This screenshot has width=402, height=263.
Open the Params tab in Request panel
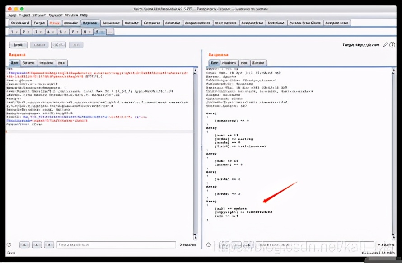click(28, 63)
